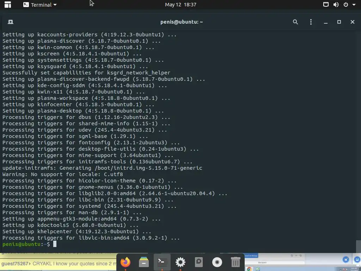The width and height of the screenshot is (361, 271).
Task: Maximize the terminal window
Action: [x=339, y=22]
